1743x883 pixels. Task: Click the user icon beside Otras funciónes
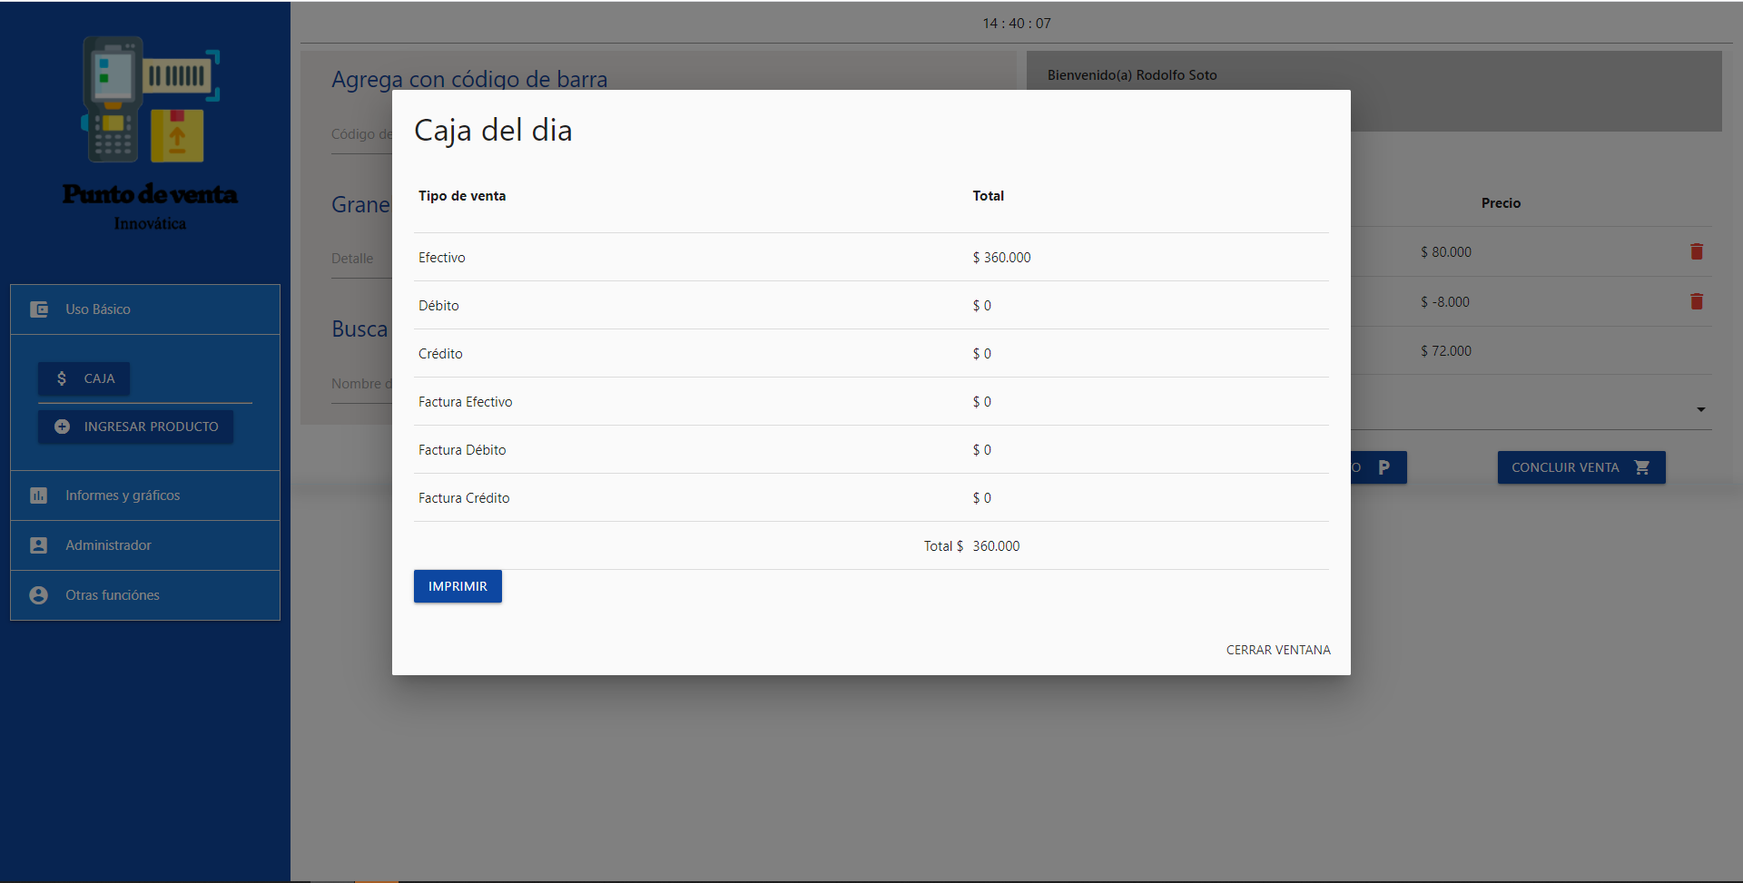[39, 595]
